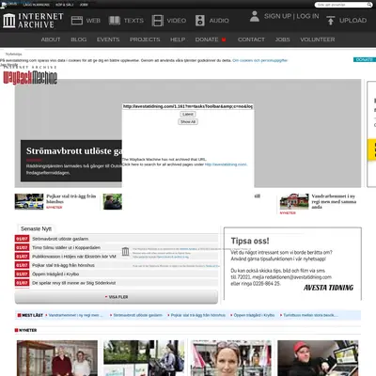Click the search magnifier icon

[369, 5]
